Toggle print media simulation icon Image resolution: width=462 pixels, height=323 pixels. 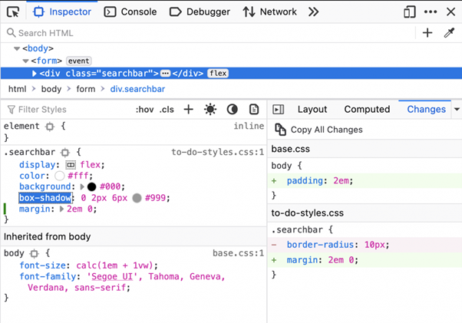click(x=254, y=110)
